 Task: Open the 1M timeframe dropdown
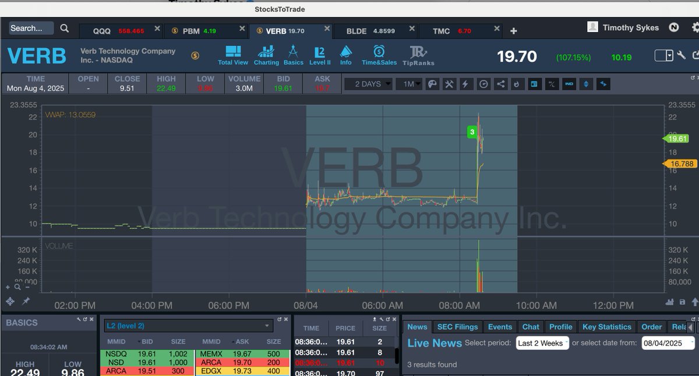[409, 84]
